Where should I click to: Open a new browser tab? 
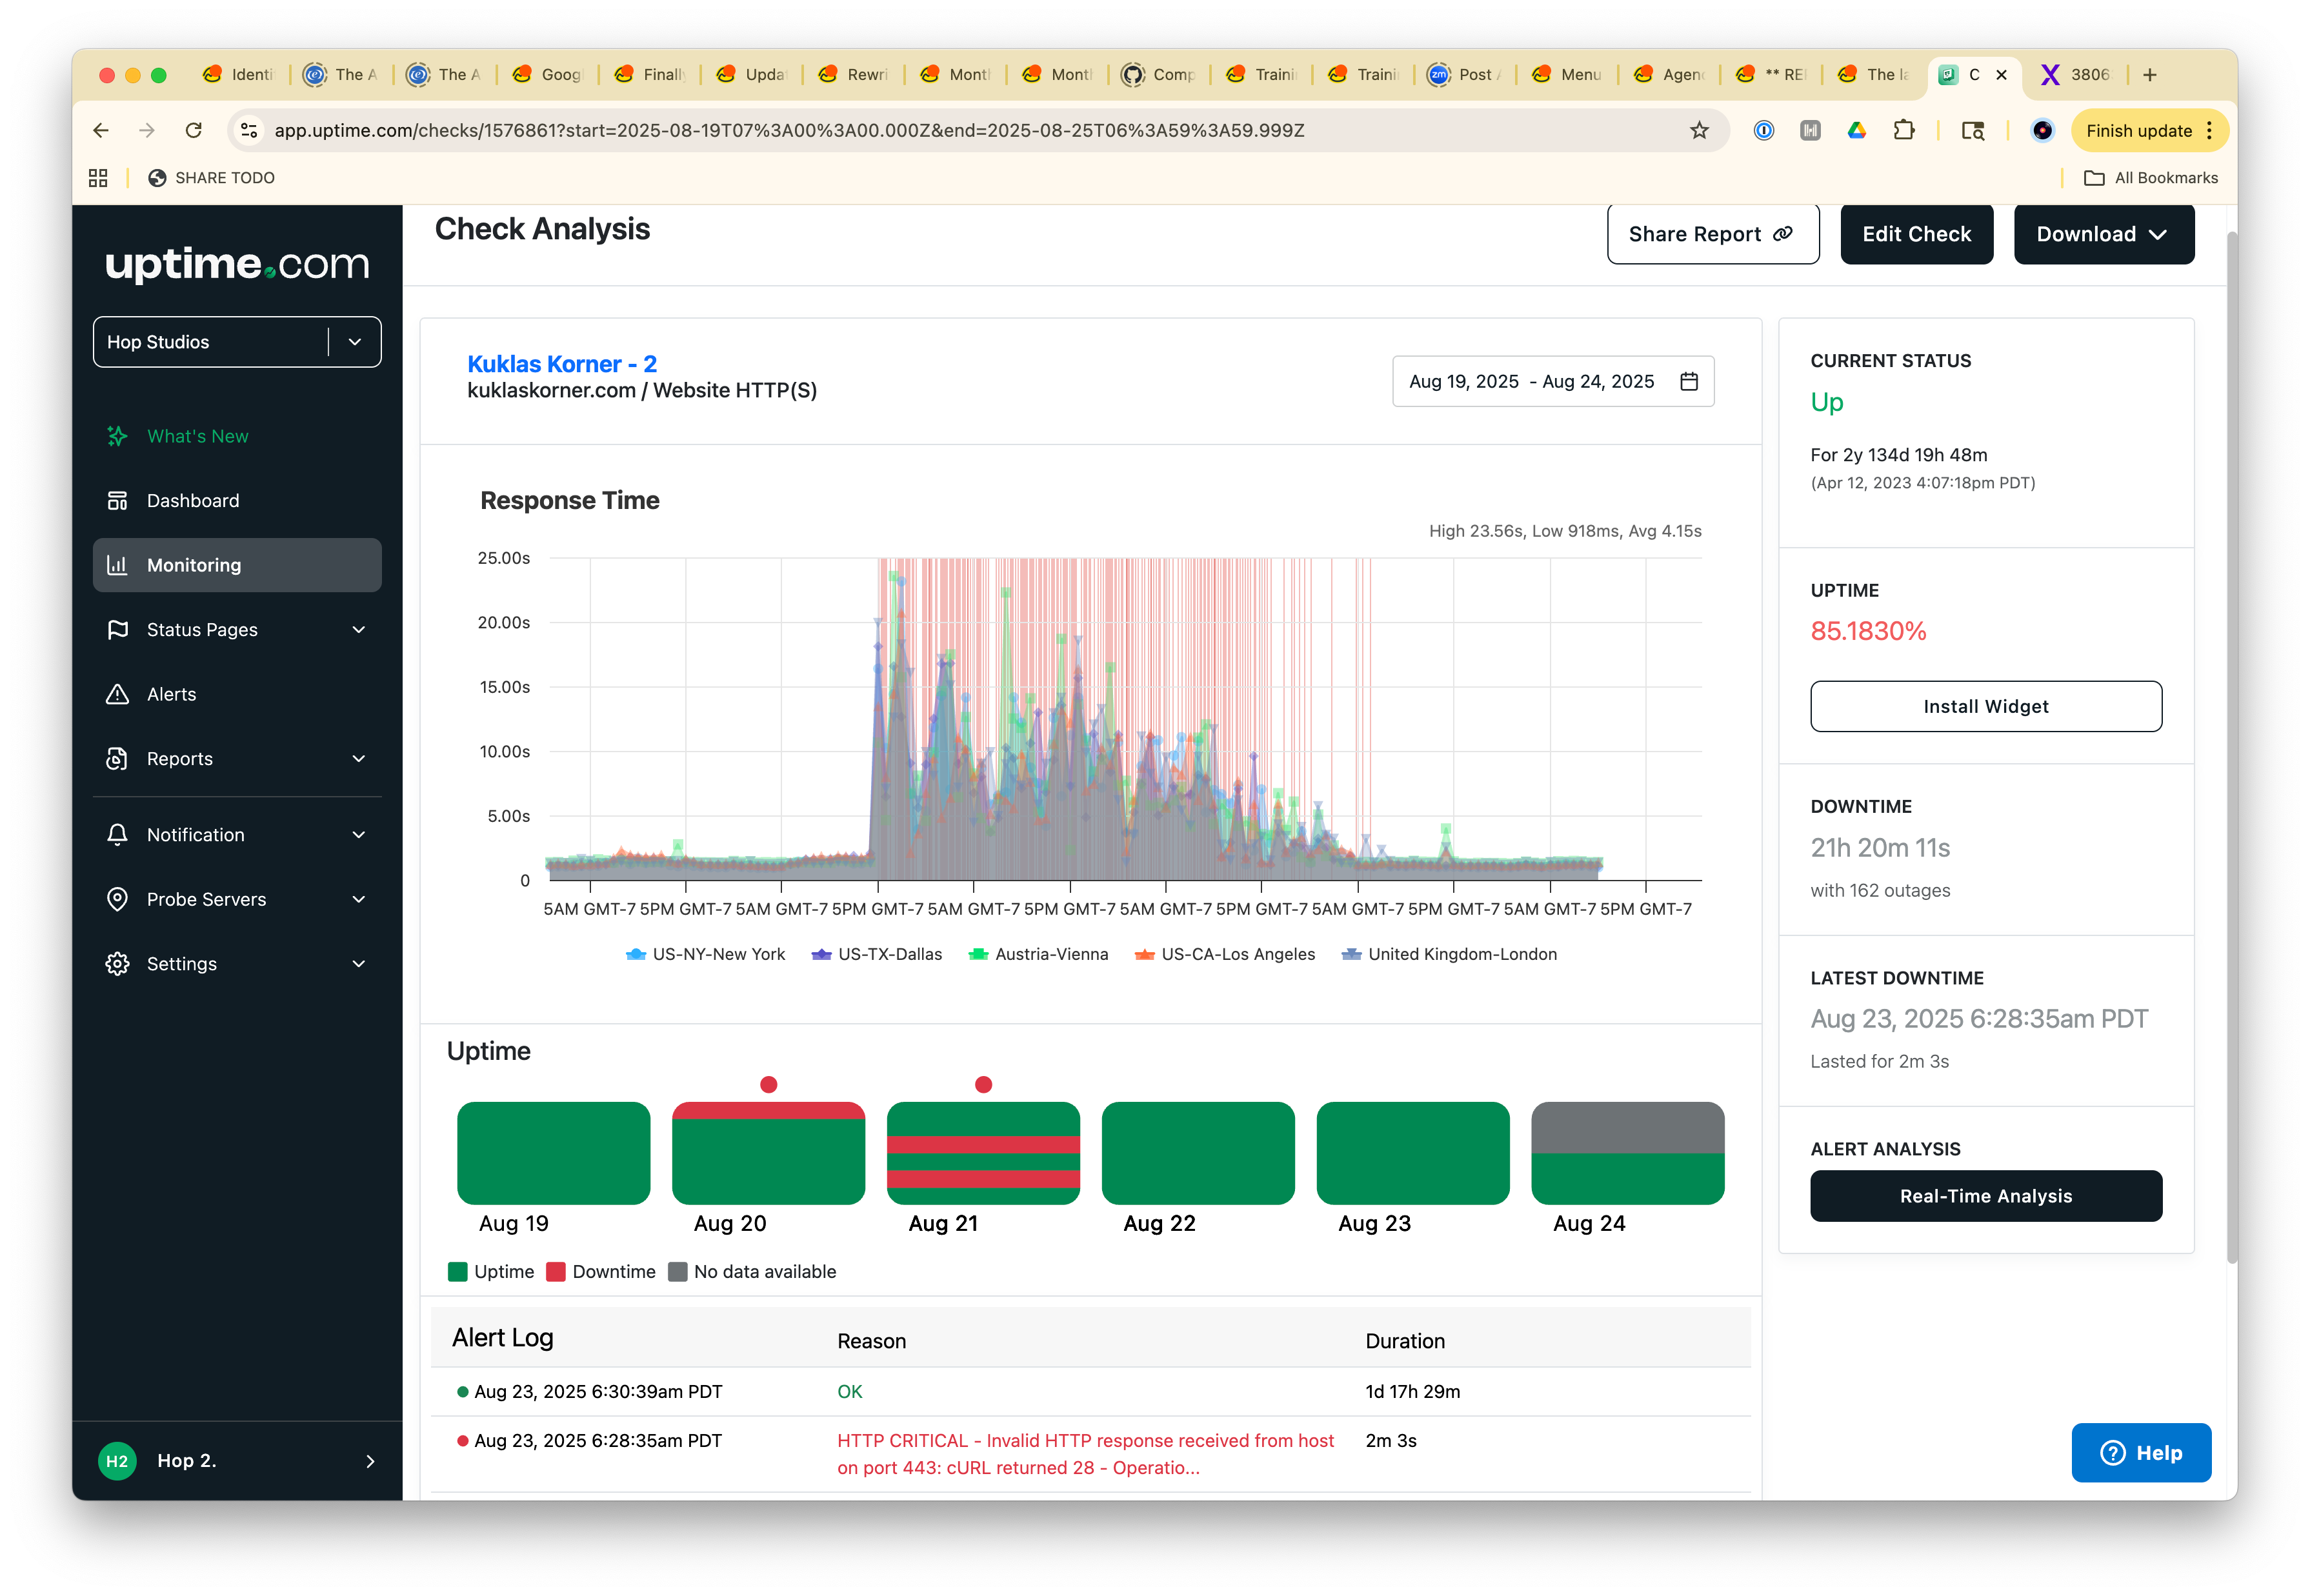2150,75
